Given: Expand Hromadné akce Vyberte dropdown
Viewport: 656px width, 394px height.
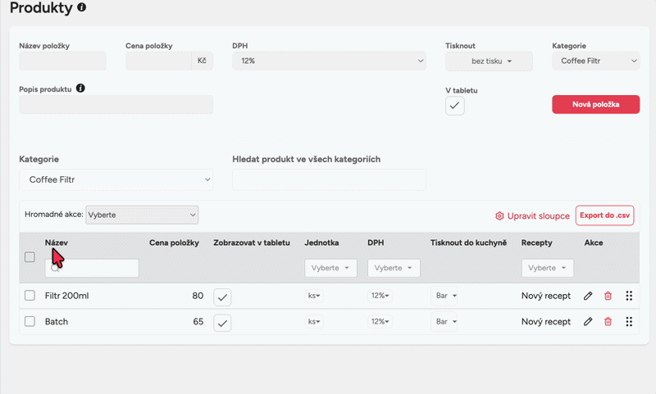Looking at the screenshot, I should (142, 214).
